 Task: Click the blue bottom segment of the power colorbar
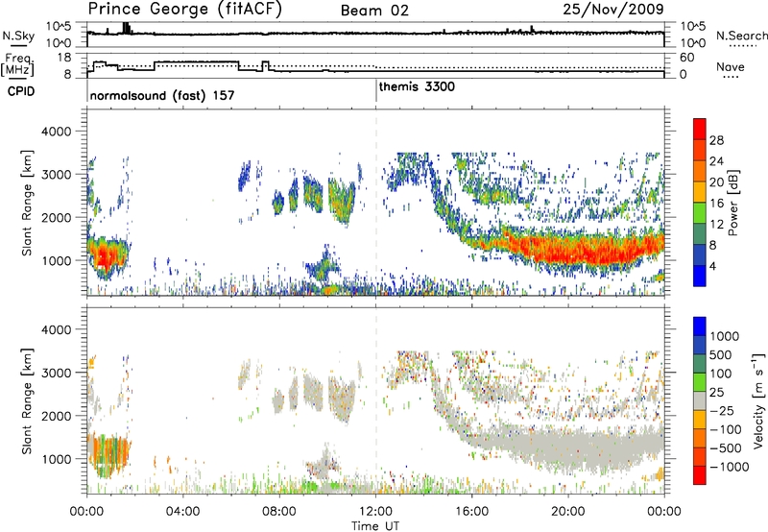click(700, 276)
